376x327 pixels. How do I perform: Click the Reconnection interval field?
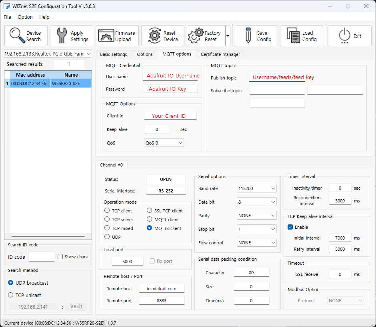pos(340,200)
